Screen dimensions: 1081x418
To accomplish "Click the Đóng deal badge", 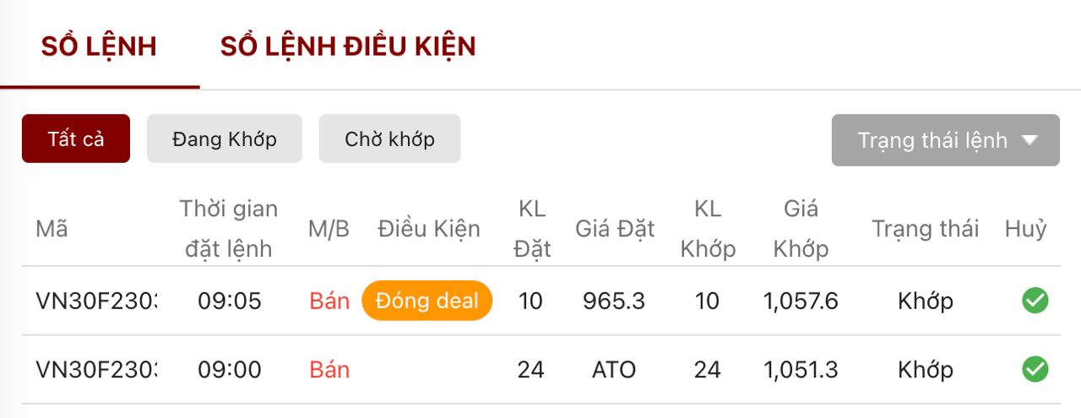I will click(426, 301).
